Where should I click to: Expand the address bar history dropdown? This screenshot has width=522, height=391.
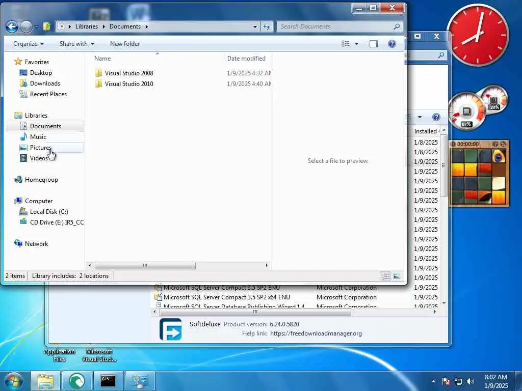[x=255, y=26]
